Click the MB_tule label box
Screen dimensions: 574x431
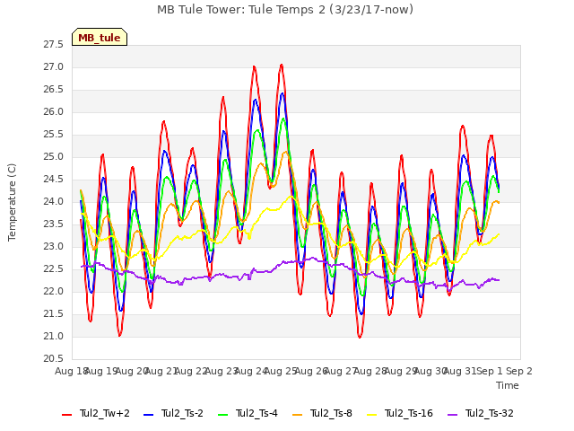(x=100, y=37)
